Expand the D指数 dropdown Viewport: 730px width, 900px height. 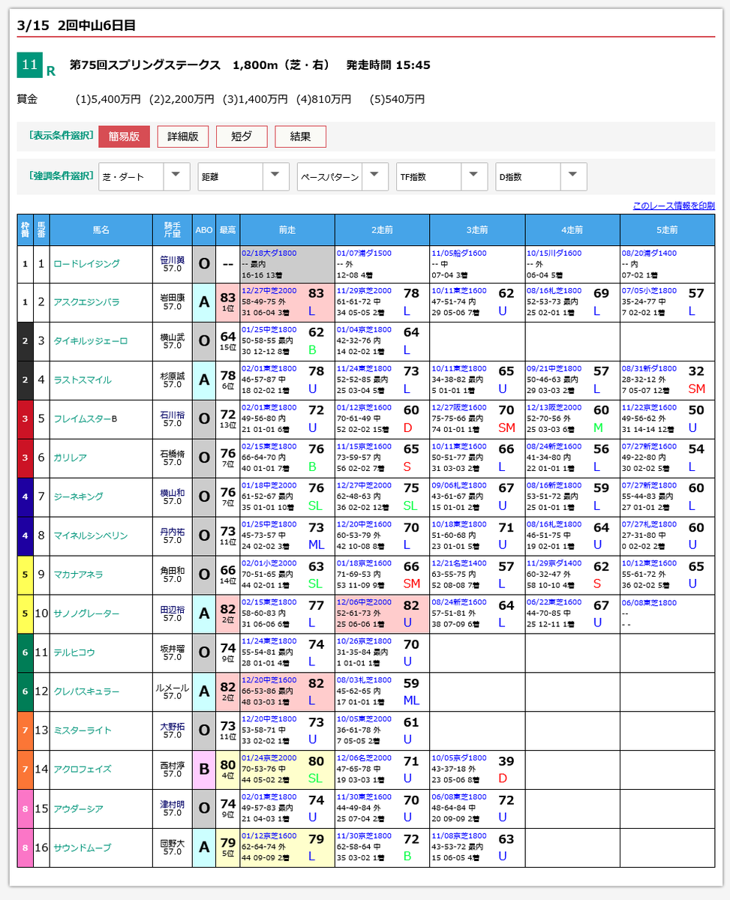tap(541, 177)
